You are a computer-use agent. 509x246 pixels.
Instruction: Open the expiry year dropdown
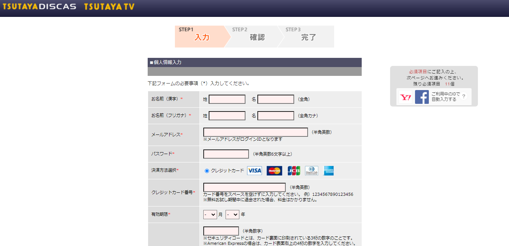232,215
